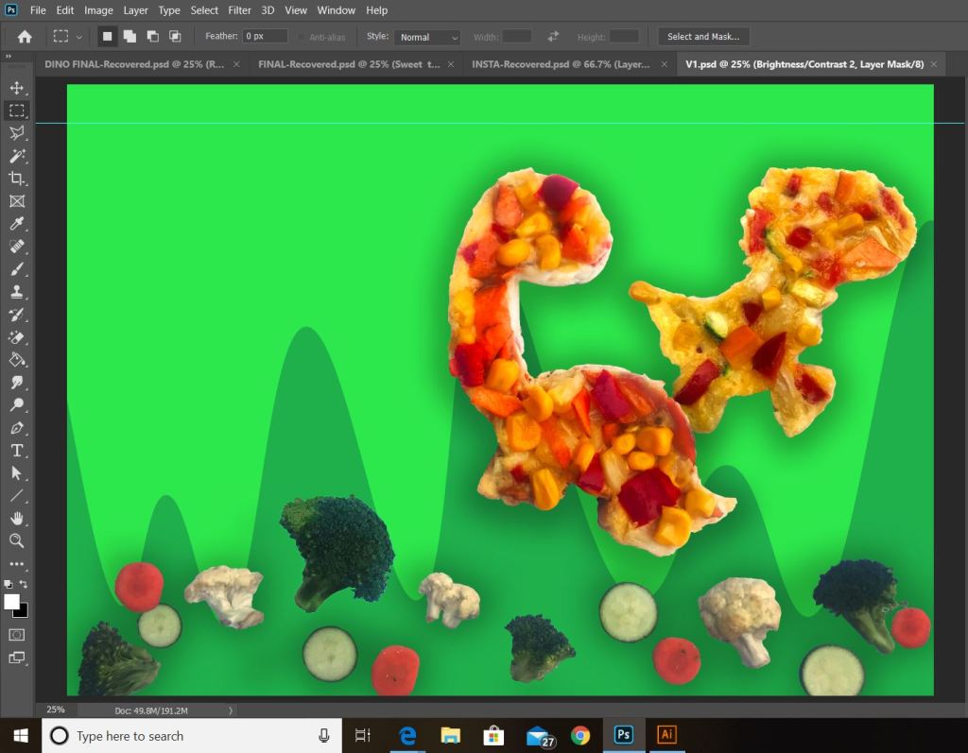Screen dimensions: 968x753
Task: Select the Magic Wand tool
Action: (x=16, y=156)
